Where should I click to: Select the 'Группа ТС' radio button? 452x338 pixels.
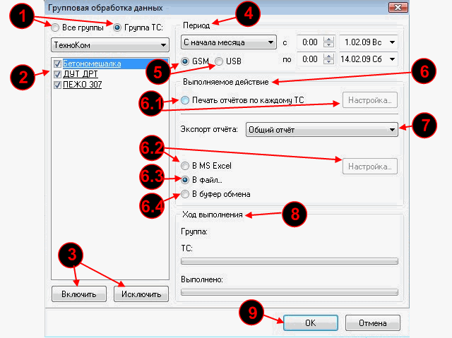click(117, 27)
